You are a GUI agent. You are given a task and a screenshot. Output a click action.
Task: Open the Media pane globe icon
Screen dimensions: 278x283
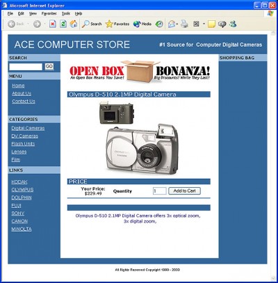(x=142, y=24)
